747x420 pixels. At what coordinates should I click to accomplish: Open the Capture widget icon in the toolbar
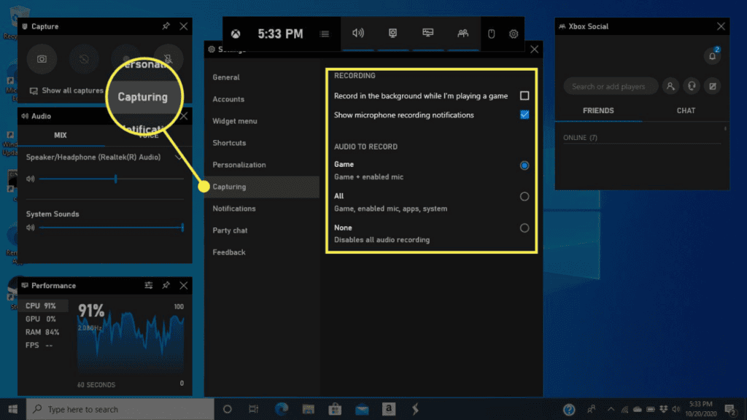point(392,33)
